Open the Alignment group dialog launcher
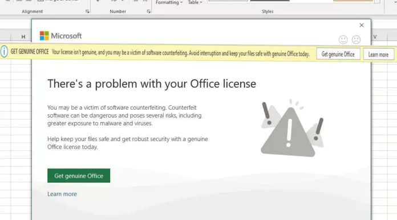 click(87, 11)
